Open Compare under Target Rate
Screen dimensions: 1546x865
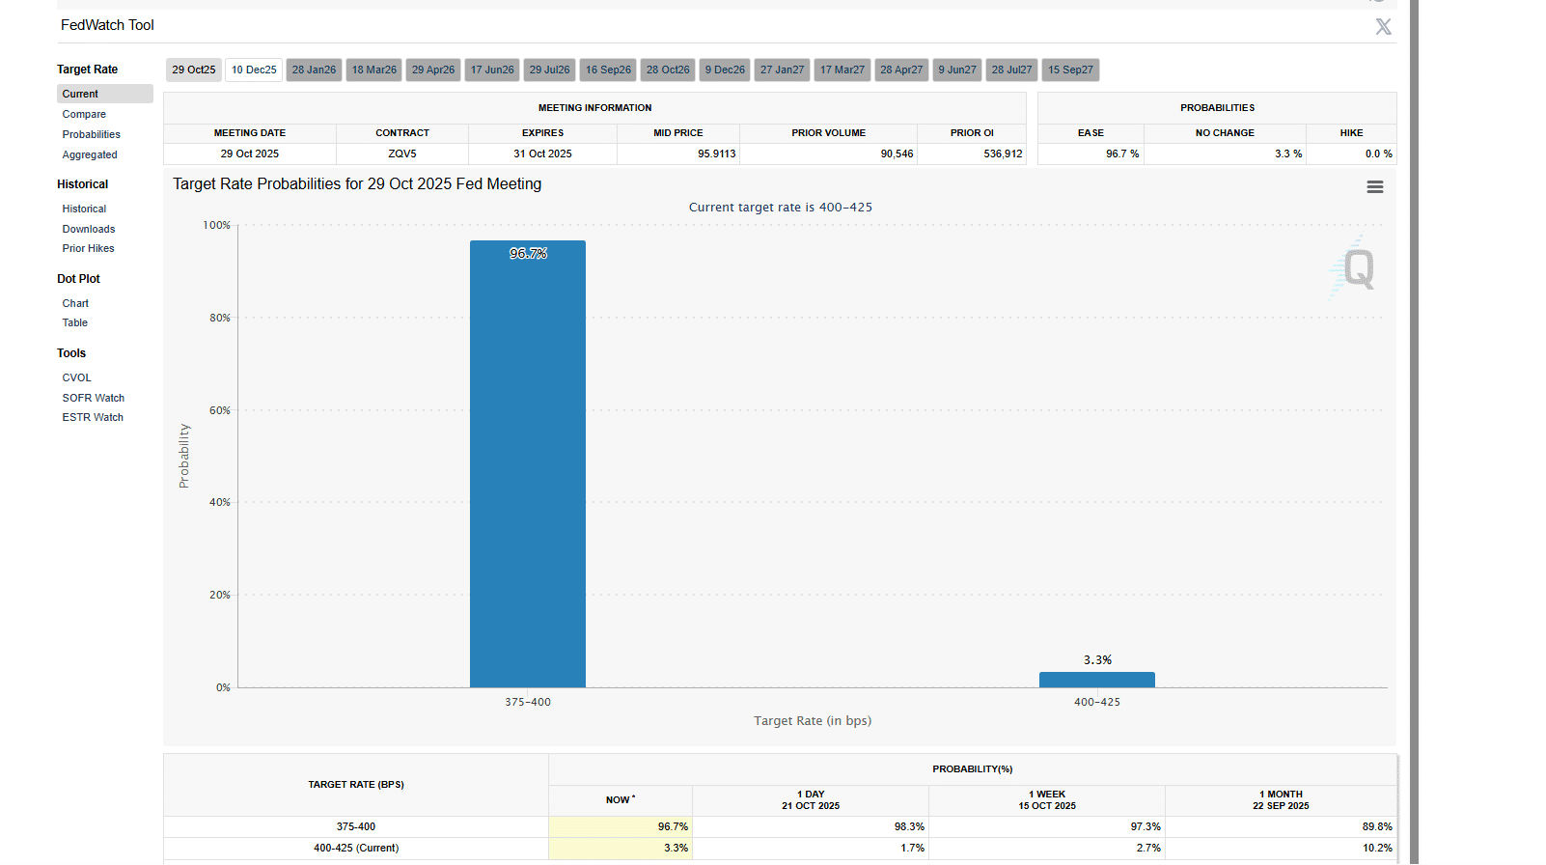tap(84, 114)
